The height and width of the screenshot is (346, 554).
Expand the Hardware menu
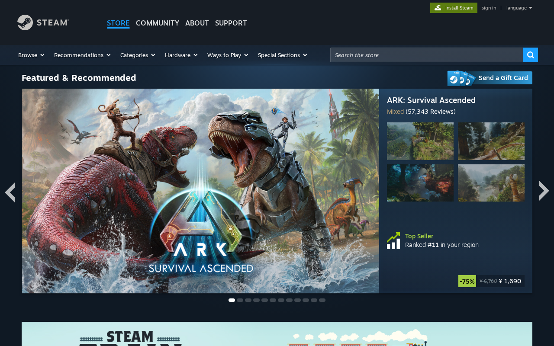click(181, 55)
